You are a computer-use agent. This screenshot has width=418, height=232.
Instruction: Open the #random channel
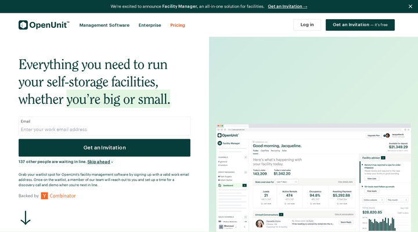pos(222,165)
